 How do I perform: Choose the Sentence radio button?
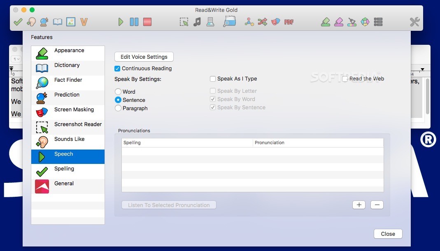118,100
